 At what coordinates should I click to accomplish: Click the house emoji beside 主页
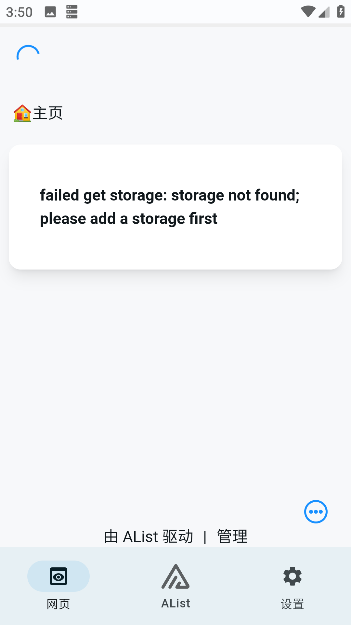pyautogui.click(x=22, y=113)
